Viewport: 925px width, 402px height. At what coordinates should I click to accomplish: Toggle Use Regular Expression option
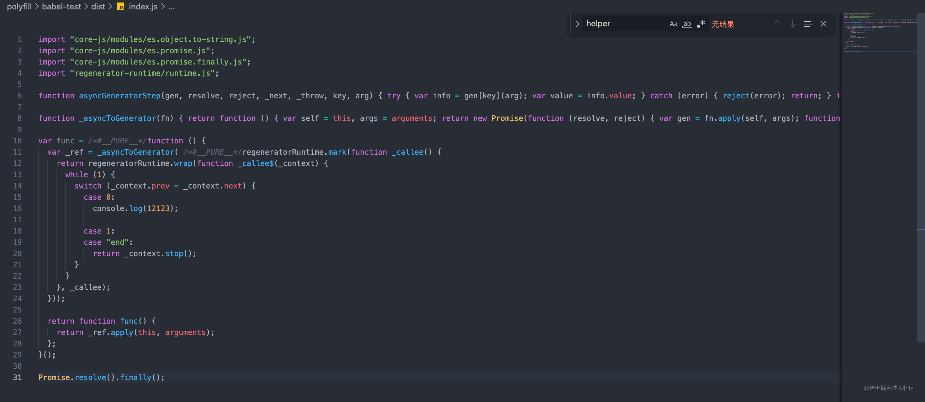(701, 24)
